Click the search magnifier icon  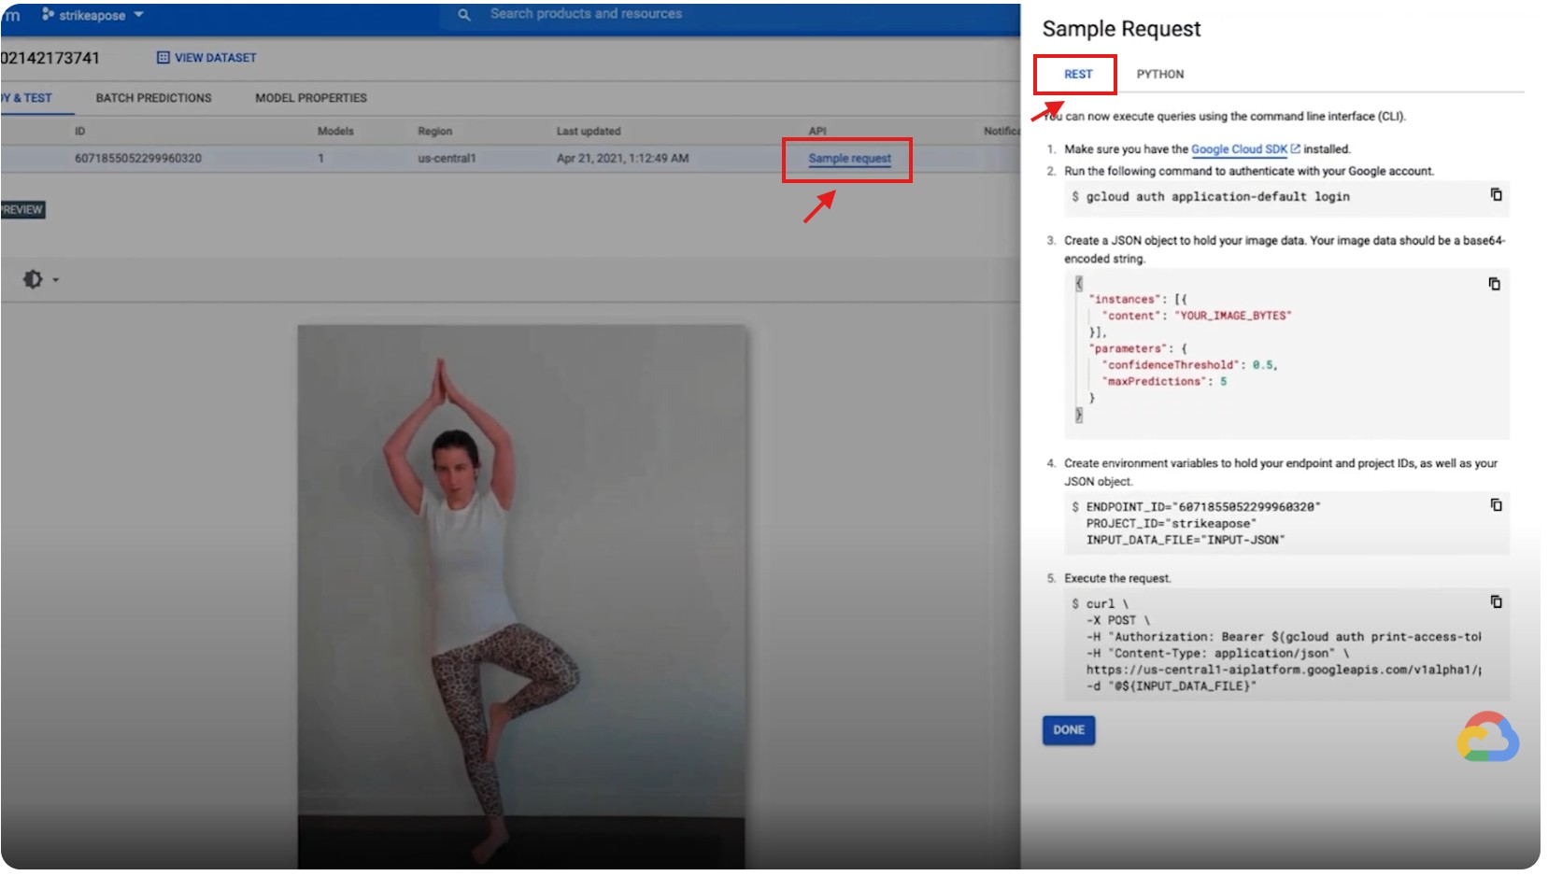pyautogui.click(x=464, y=15)
